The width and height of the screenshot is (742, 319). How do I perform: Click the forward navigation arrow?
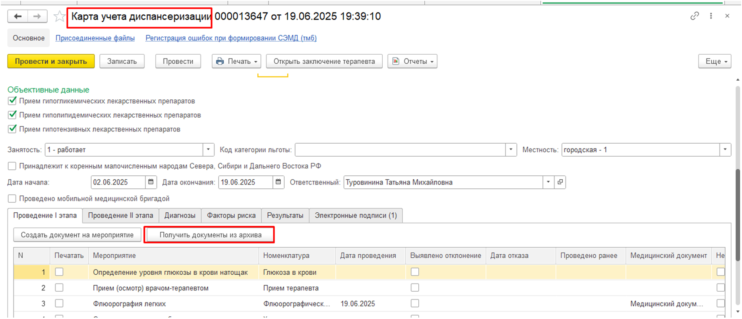pos(37,16)
